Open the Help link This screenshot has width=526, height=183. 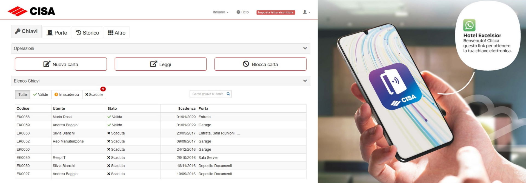pos(243,12)
